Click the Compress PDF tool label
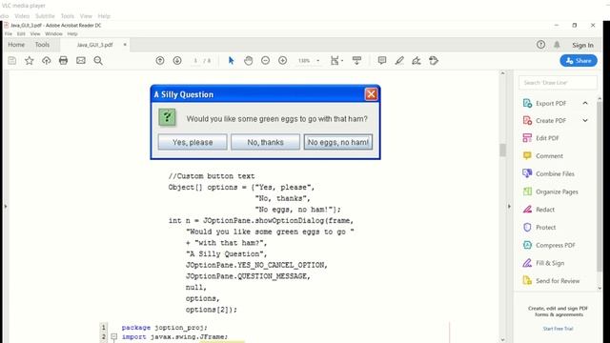The width and height of the screenshot is (610, 343). [x=555, y=246]
